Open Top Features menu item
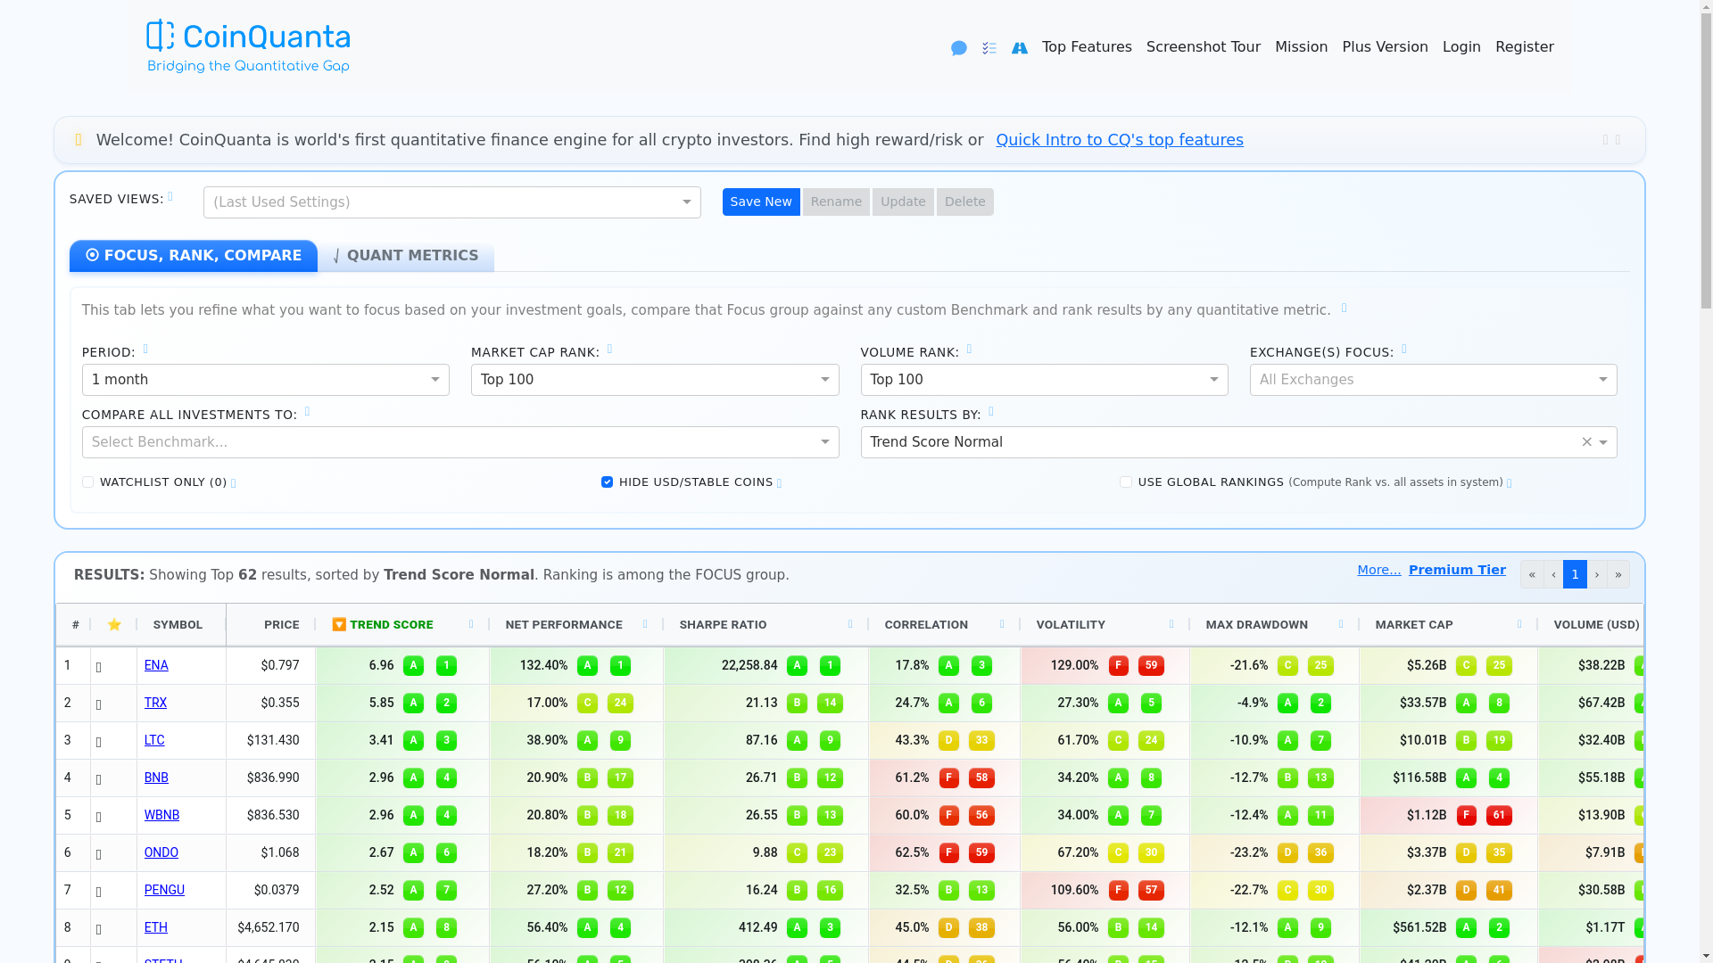The height and width of the screenshot is (963, 1713). tap(1087, 47)
